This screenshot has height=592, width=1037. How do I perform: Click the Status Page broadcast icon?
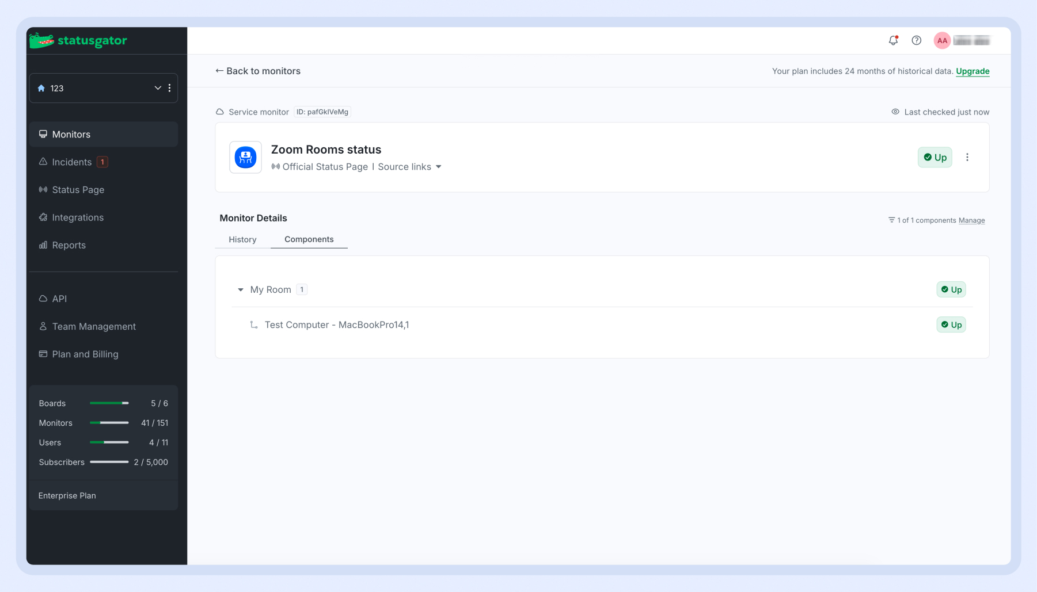click(x=43, y=189)
